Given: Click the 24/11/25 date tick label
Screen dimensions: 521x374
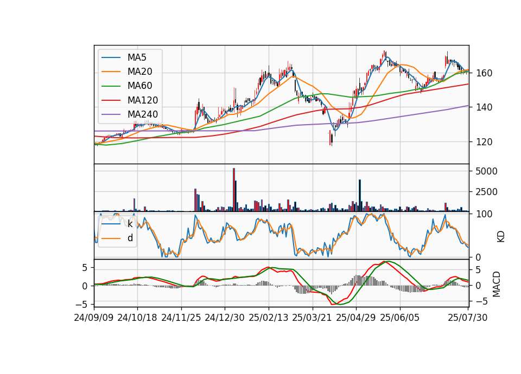Looking at the screenshot, I should coord(181,318).
